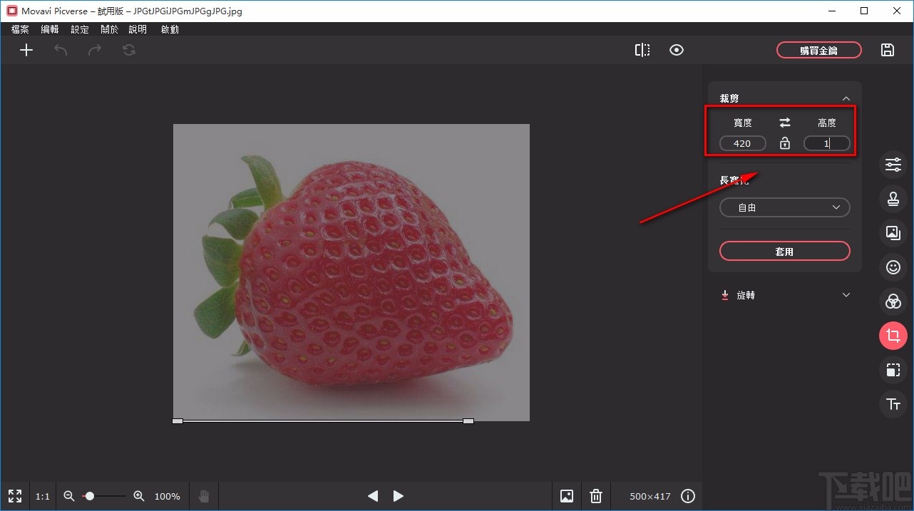Open the Text tool in sidebar
The width and height of the screenshot is (914, 511).
893,405
